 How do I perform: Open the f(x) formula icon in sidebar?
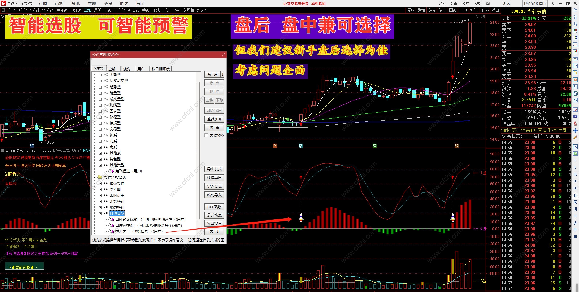[575, 94]
